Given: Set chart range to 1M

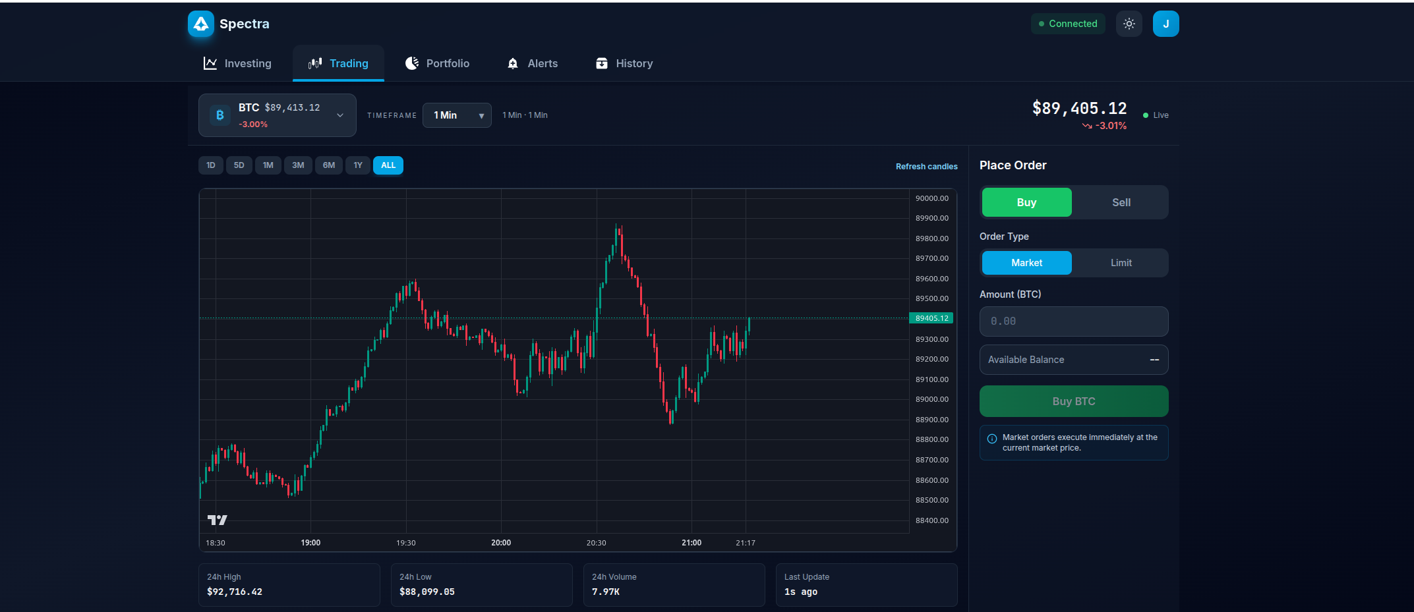Looking at the screenshot, I should [x=268, y=165].
